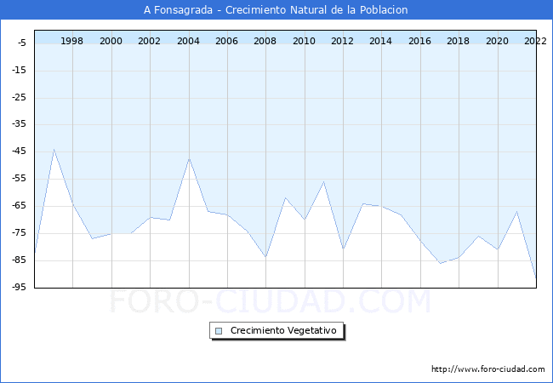Click the -65 y-axis value
This screenshot has height=383, width=553.
point(19,206)
